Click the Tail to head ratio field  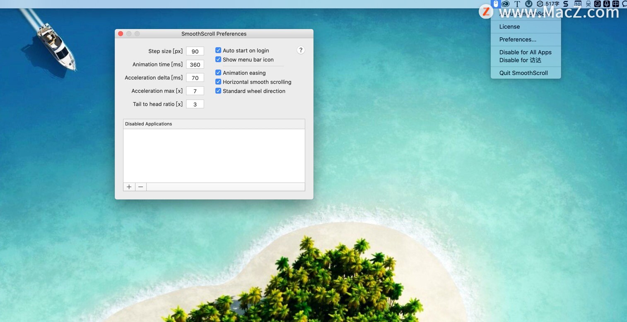click(x=195, y=104)
